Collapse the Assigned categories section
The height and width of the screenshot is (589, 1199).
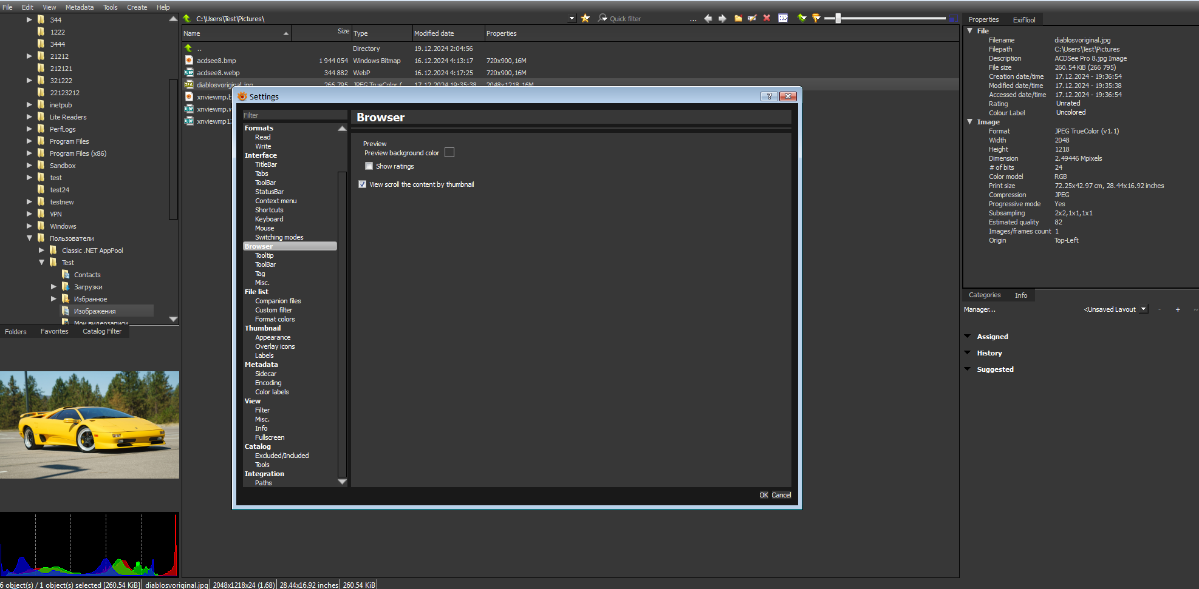(x=968, y=336)
